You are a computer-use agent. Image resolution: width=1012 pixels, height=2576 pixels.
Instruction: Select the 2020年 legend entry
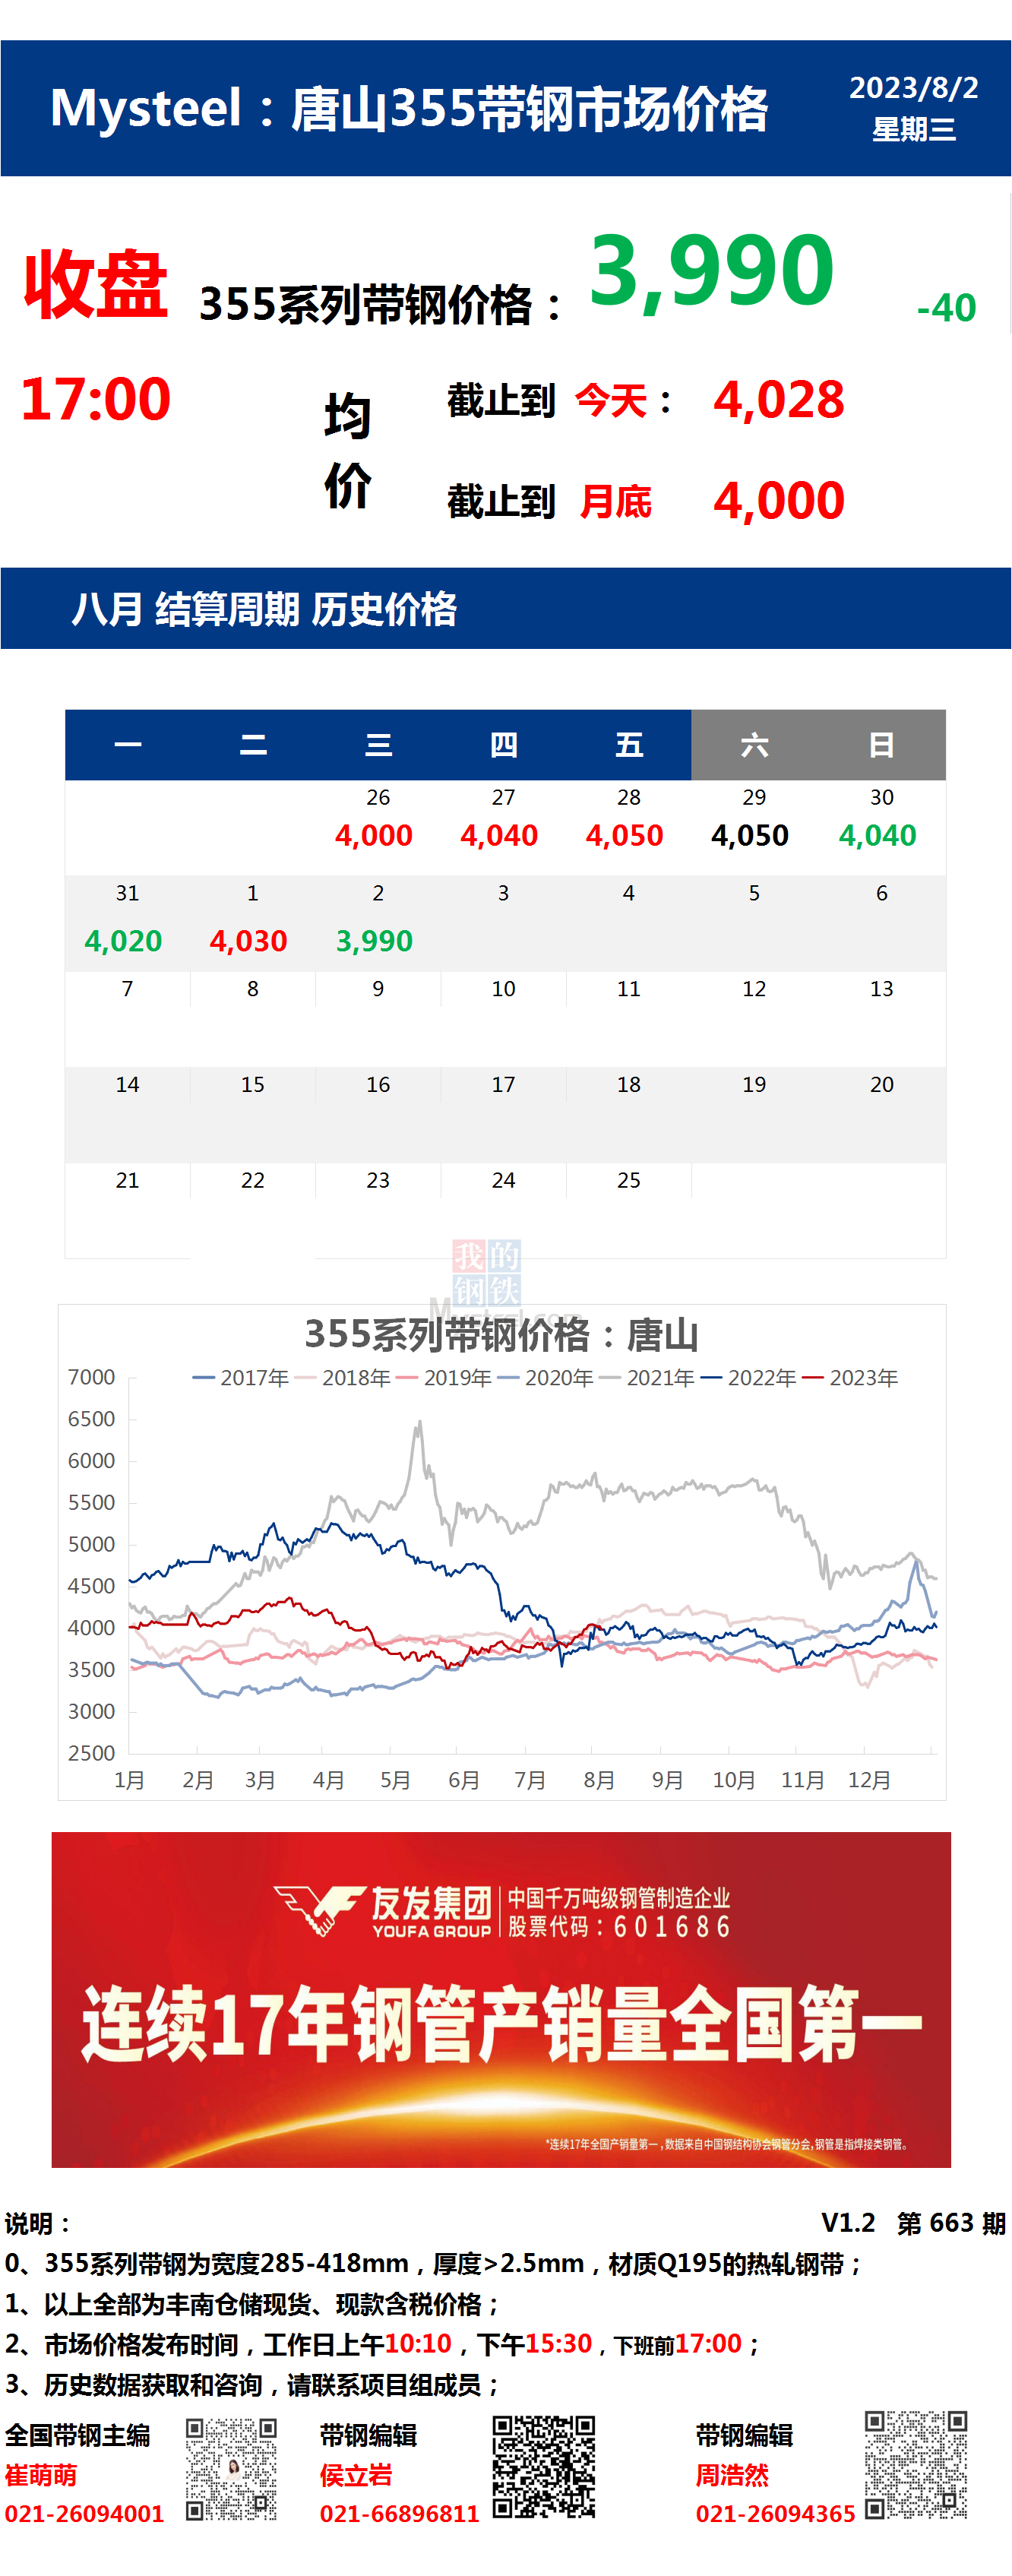click(x=545, y=1378)
